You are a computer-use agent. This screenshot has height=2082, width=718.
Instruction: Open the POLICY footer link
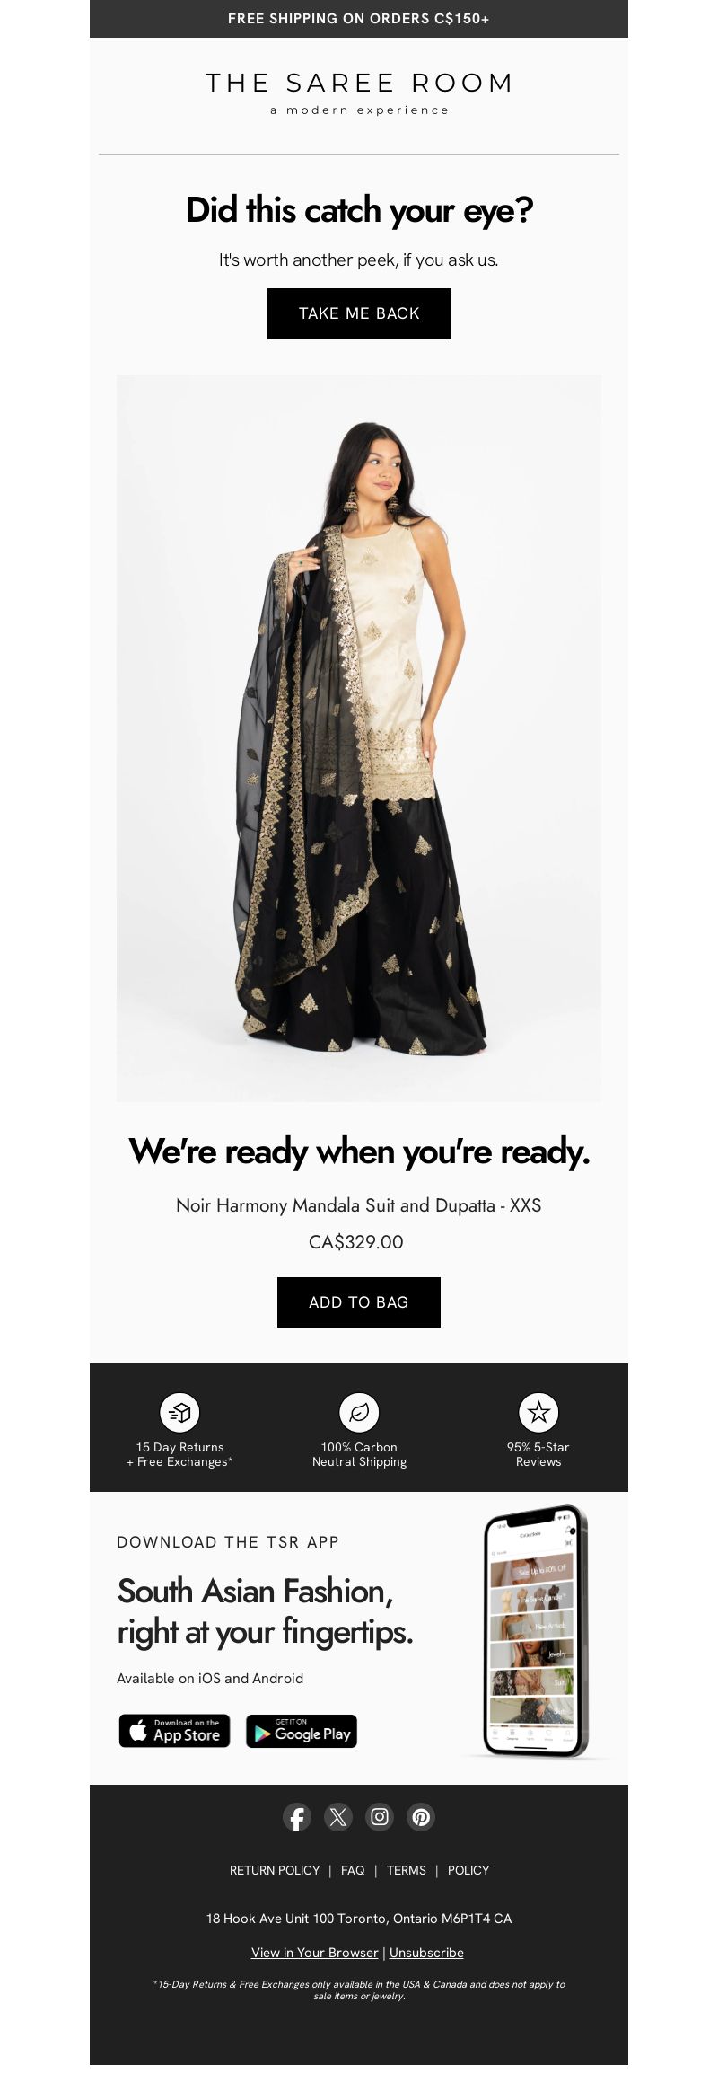click(x=468, y=1870)
